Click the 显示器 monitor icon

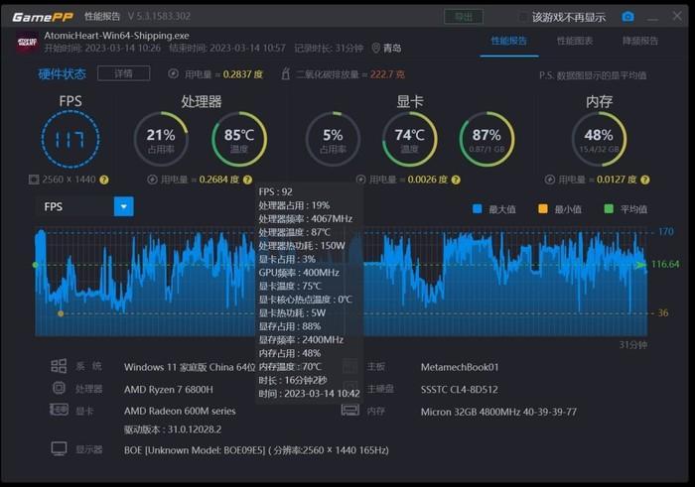[59, 449]
